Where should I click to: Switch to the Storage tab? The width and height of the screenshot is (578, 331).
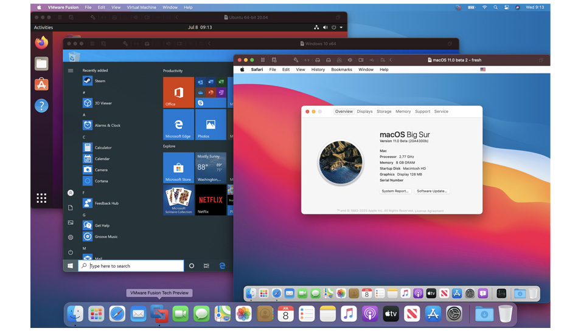pos(384,111)
